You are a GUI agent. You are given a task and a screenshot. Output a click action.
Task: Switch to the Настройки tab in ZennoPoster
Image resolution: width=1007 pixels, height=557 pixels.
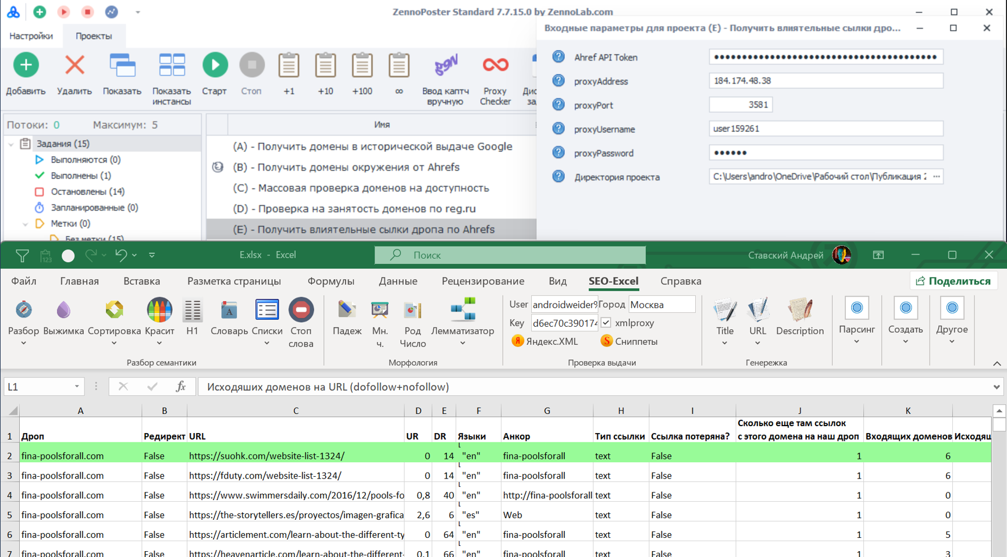coord(31,36)
